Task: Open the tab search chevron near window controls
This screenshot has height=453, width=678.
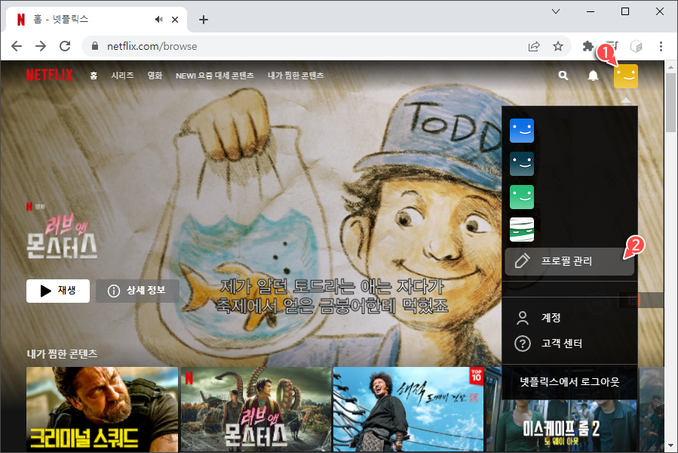Action: coord(556,11)
